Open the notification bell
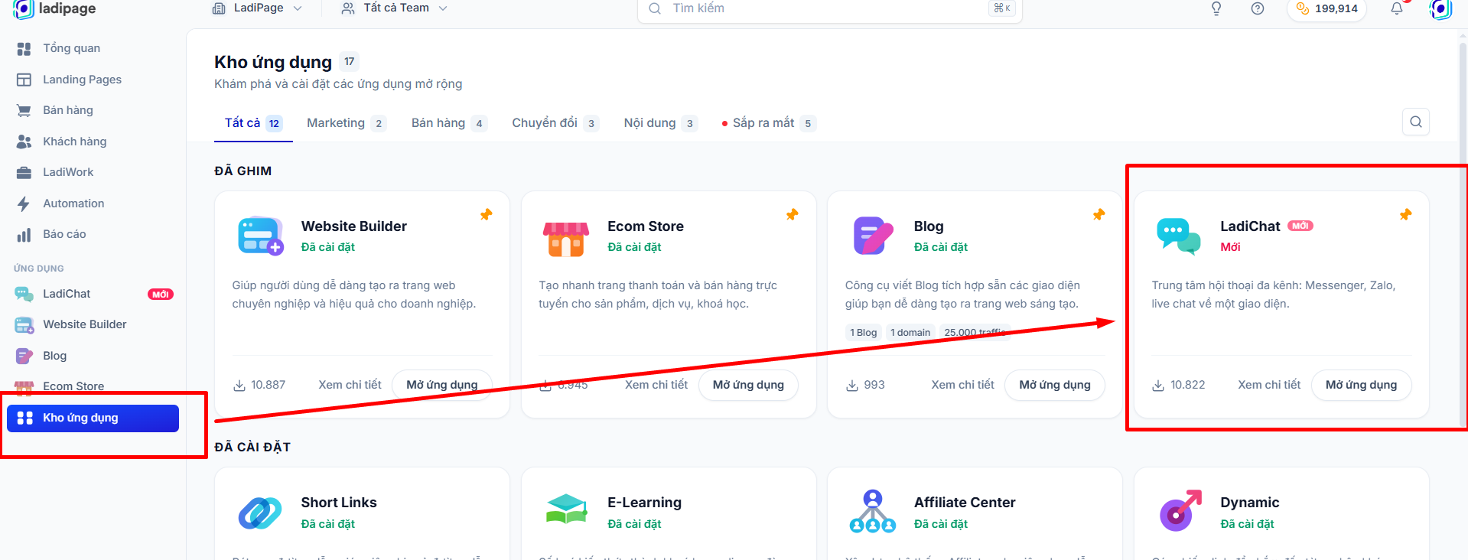This screenshot has width=1468, height=560. click(x=1397, y=8)
